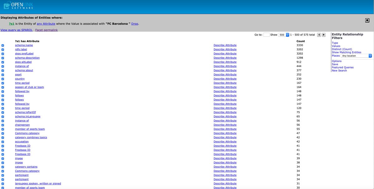Describe Attribute for schema:name row
Viewport: 374px width, 189px height.
coord(225,45)
